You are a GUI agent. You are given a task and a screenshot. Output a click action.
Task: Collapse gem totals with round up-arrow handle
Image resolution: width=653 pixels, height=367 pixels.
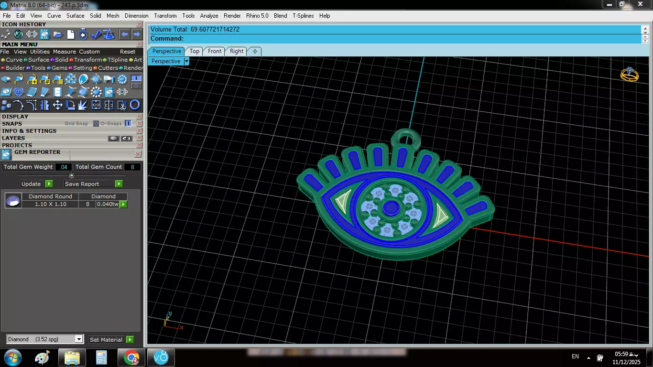point(72,175)
